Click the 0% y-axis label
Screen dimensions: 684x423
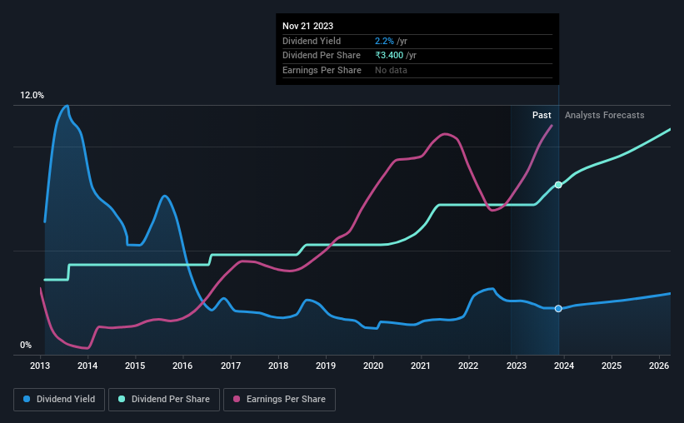pos(26,345)
